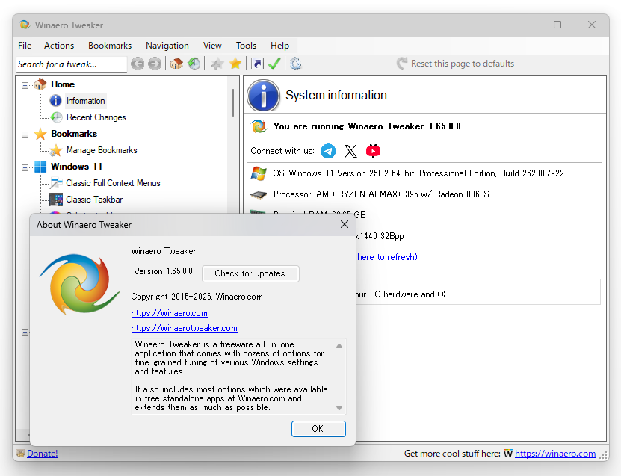Click the green checkmark toolbar icon
Screen dimensions: 621x476
pos(274,64)
